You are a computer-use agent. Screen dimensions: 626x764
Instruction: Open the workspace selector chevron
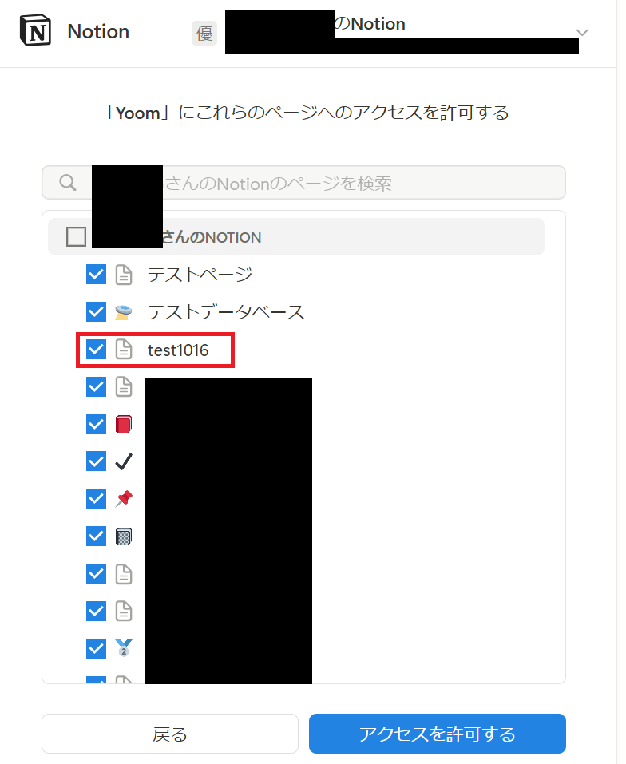pyautogui.click(x=582, y=33)
